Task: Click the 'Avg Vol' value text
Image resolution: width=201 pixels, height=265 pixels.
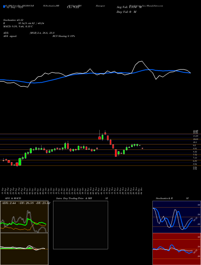Action: pyautogui.click(x=129, y=7)
